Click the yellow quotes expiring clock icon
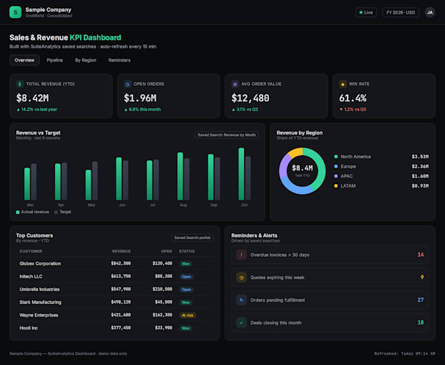The height and width of the screenshot is (365, 445). [241, 277]
